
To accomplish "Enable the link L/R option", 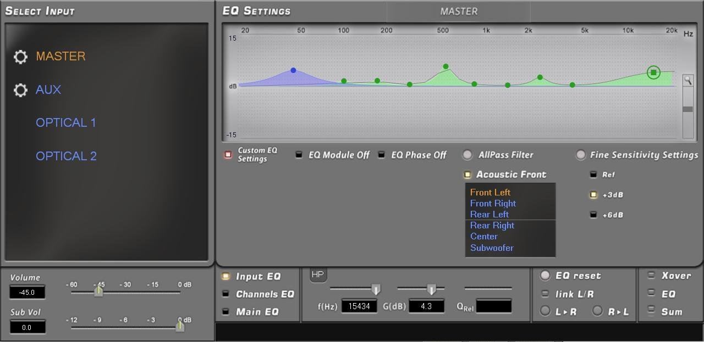I will point(545,294).
